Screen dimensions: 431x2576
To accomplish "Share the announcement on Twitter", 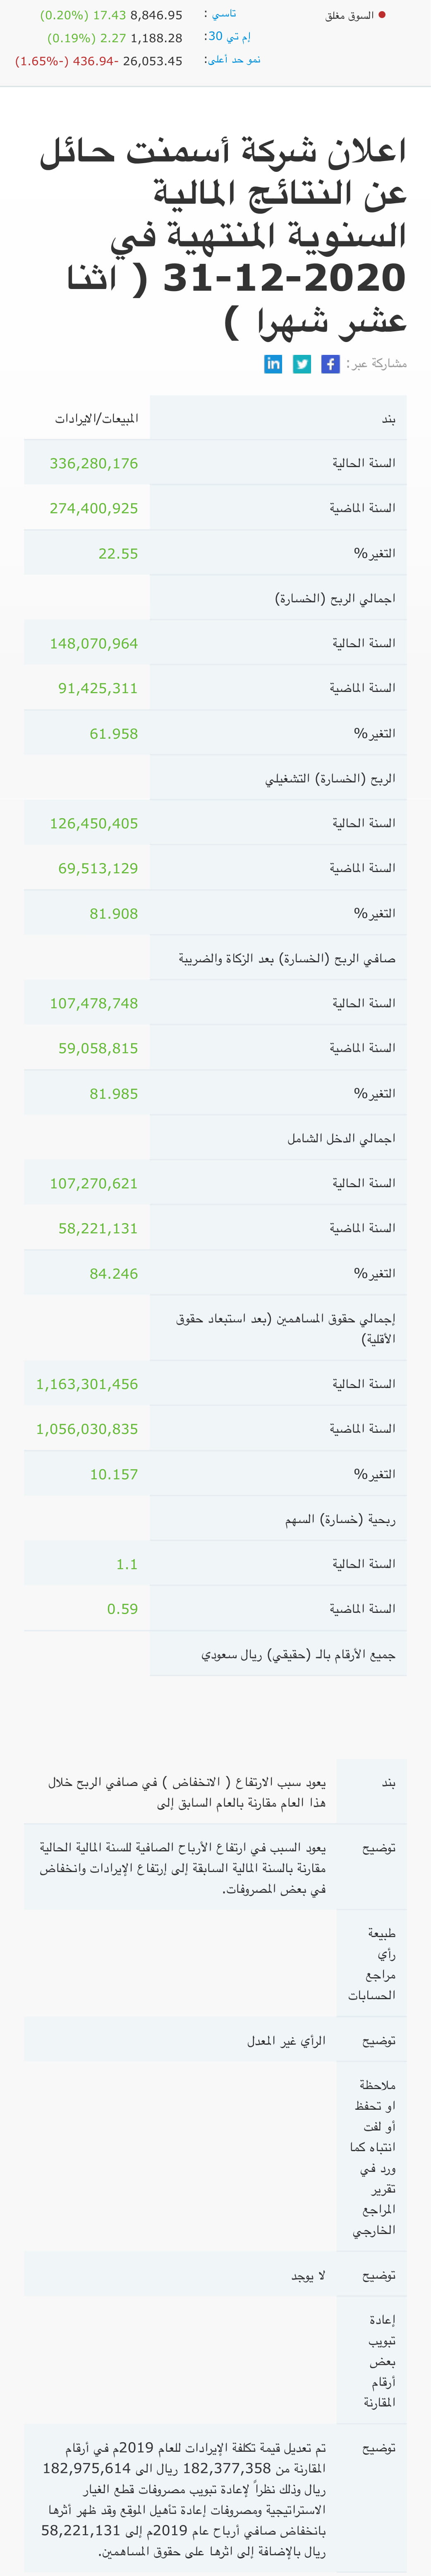I will (302, 364).
